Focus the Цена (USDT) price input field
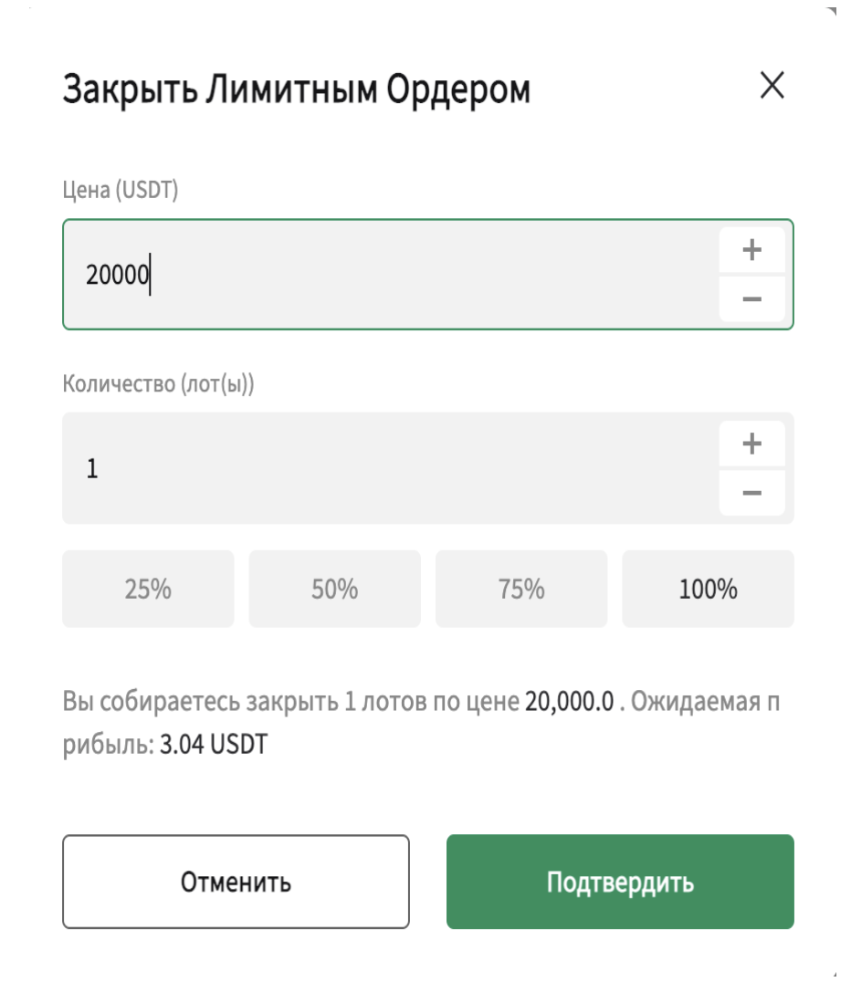The width and height of the screenshot is (851, 982). 391,275
